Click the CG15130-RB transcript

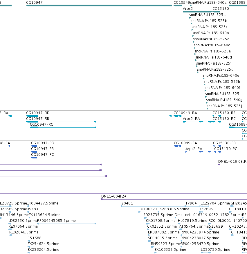click(217, 116)
